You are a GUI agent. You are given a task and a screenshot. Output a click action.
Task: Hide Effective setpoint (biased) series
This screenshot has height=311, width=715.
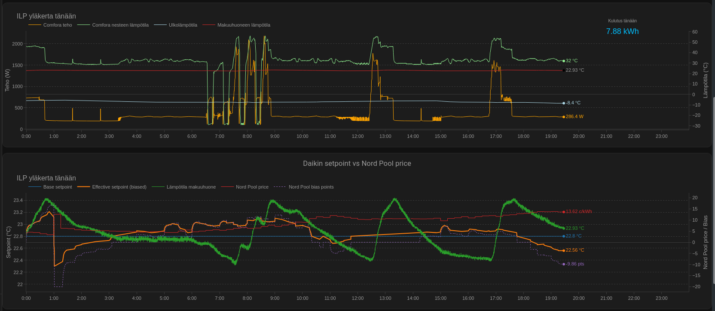(119, 187)
